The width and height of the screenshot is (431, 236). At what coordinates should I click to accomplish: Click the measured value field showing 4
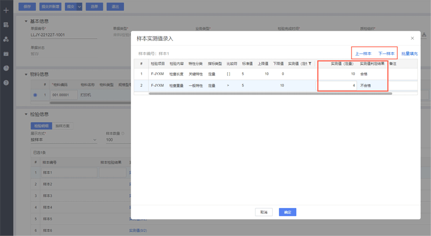point(336,85)
